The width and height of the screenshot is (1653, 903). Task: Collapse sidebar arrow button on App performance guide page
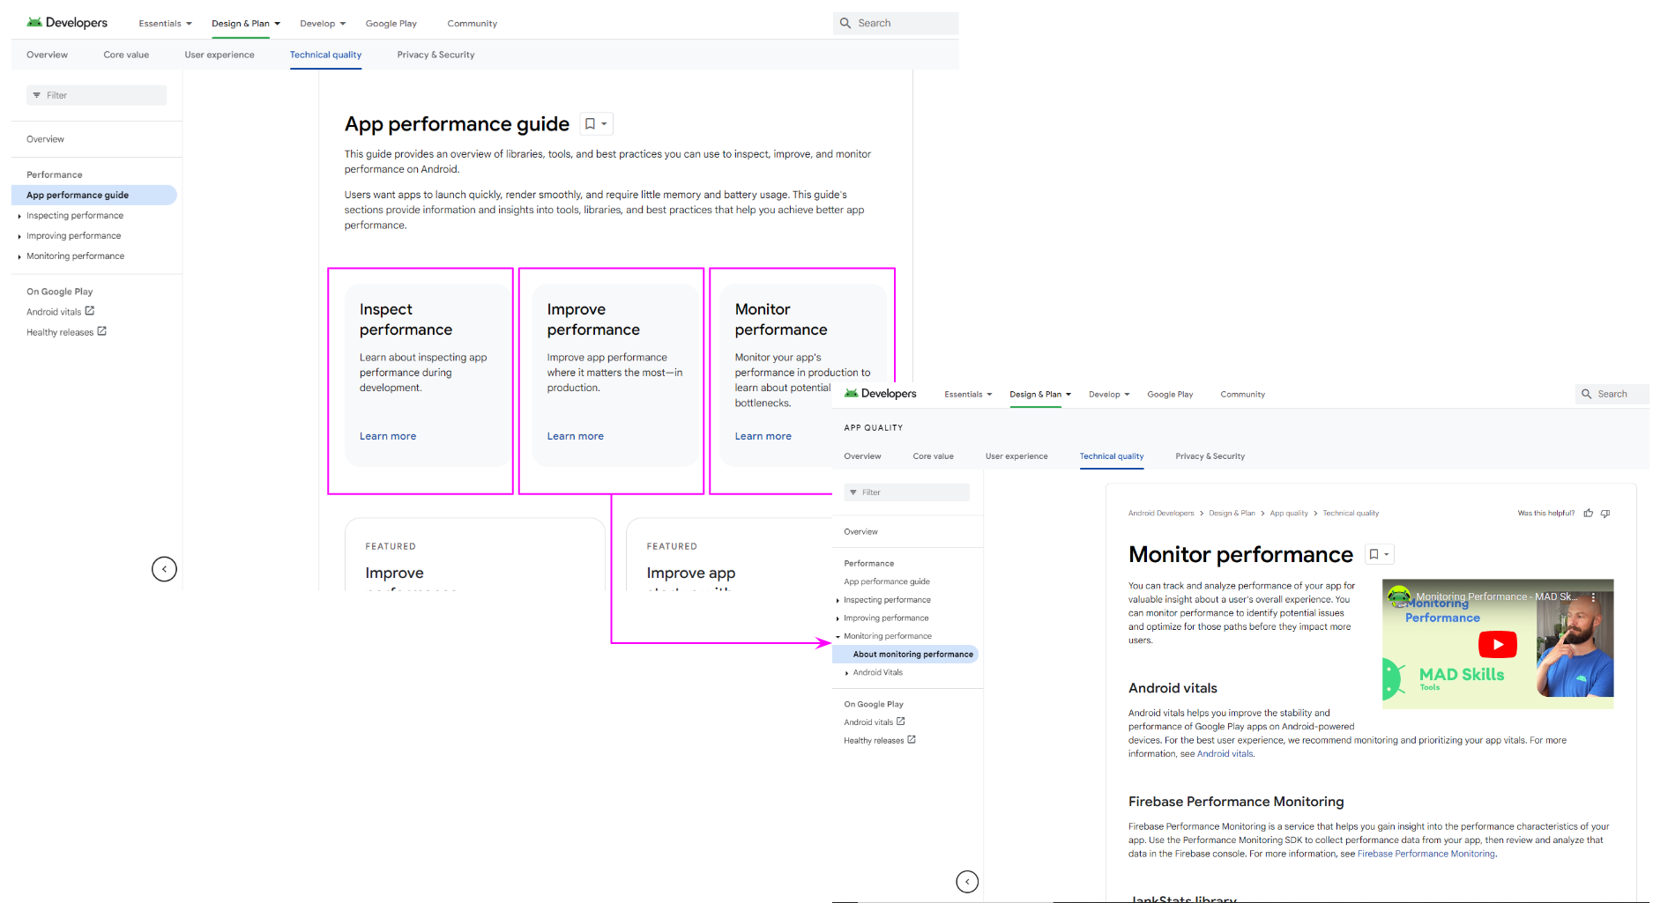tap(164, 569)
